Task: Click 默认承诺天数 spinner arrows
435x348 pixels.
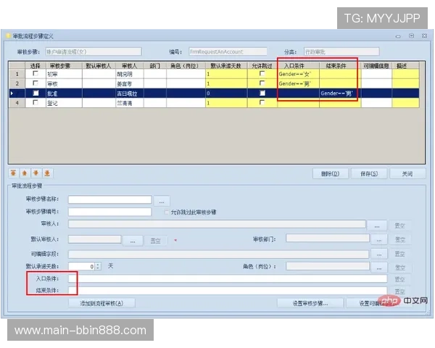Action: [98, 266]
